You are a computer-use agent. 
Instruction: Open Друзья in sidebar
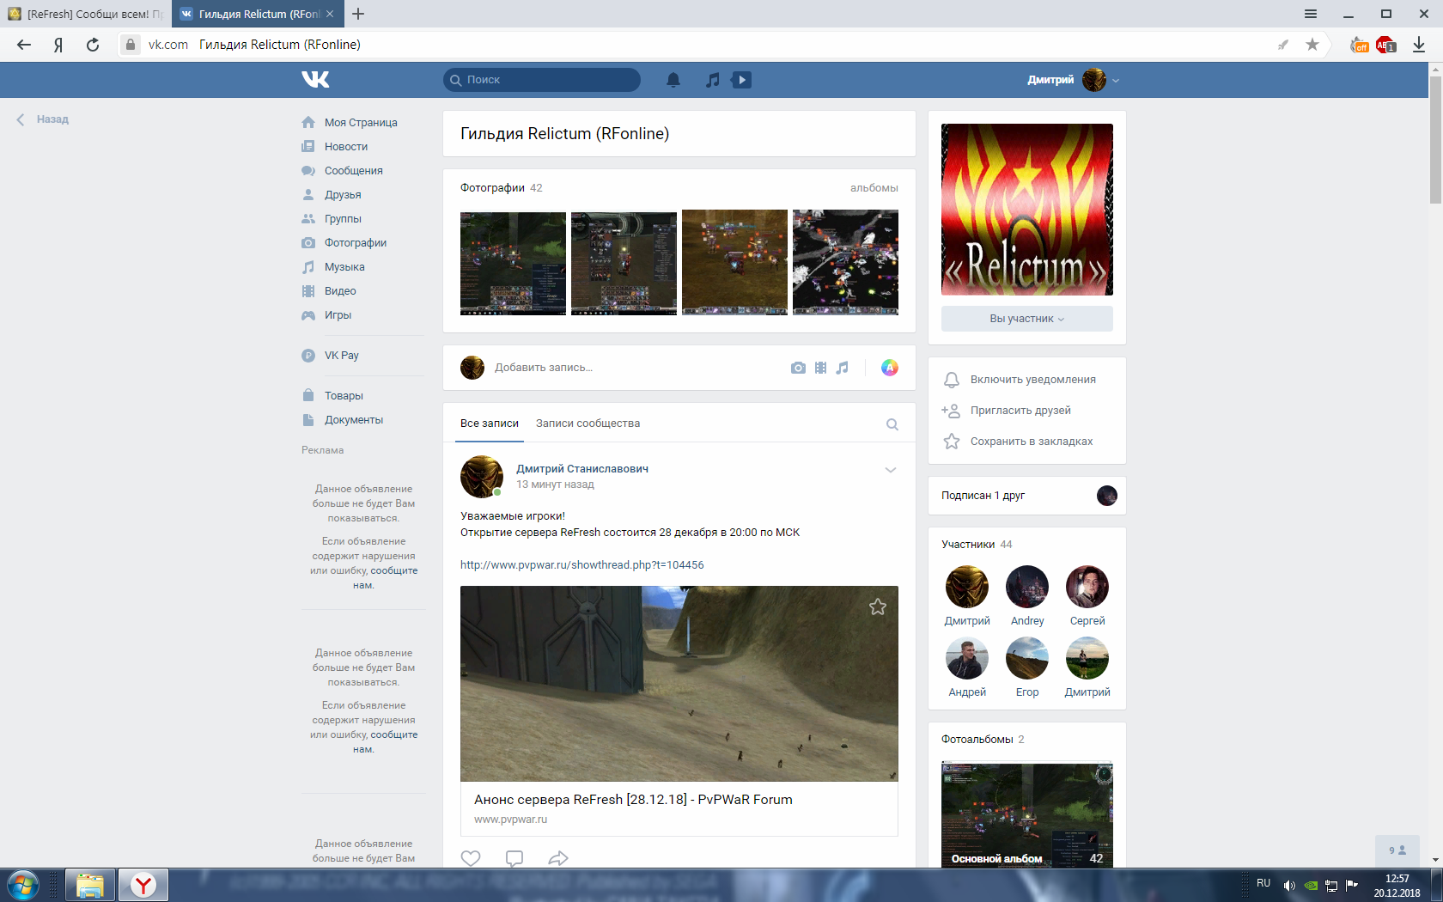tap(343, 195)
